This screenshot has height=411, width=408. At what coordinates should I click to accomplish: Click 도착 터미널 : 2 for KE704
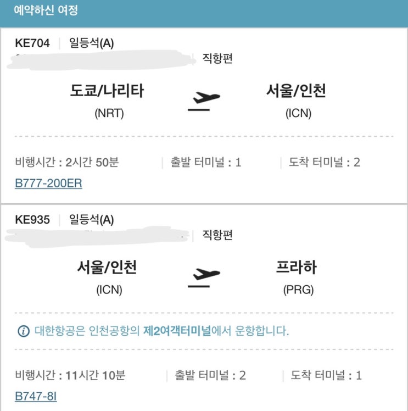325,162
